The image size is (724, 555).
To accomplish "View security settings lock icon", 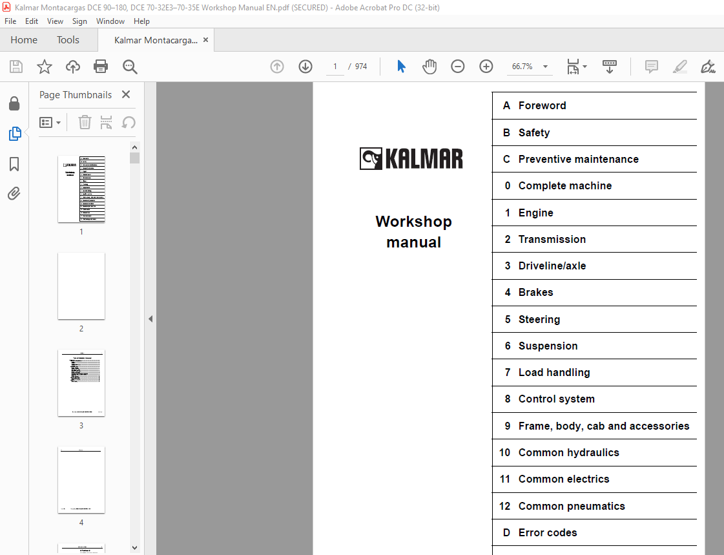I will 14,103.
